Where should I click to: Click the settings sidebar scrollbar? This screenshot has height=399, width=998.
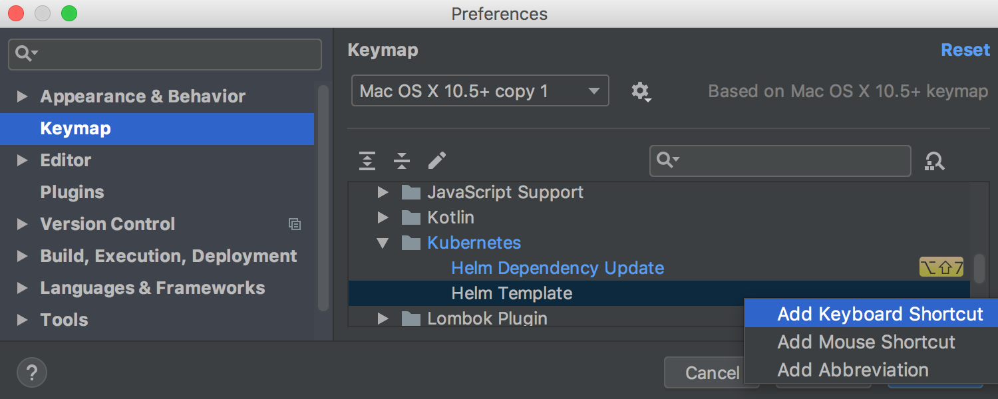(323, 198)
